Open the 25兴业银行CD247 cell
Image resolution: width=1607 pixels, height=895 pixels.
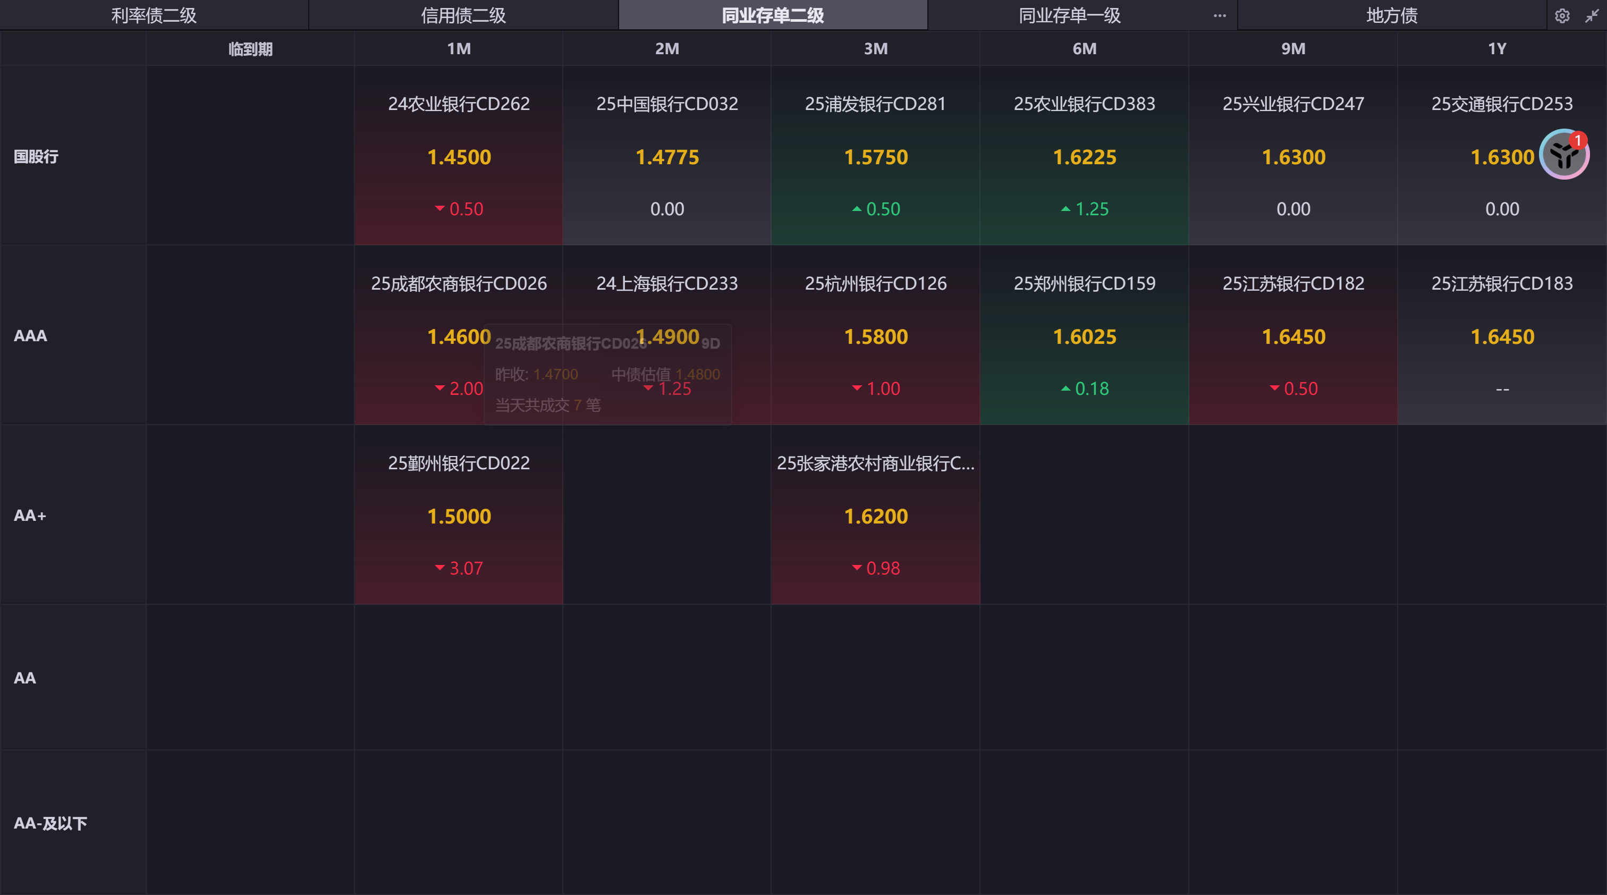click(1292, 156)
